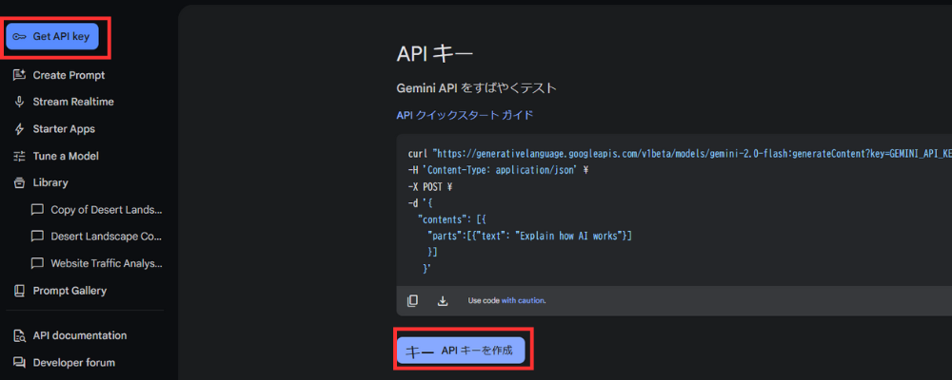This screenshot has height=380, width=952.
Task: Copy the curl code snippet
Action: point(413,300)
